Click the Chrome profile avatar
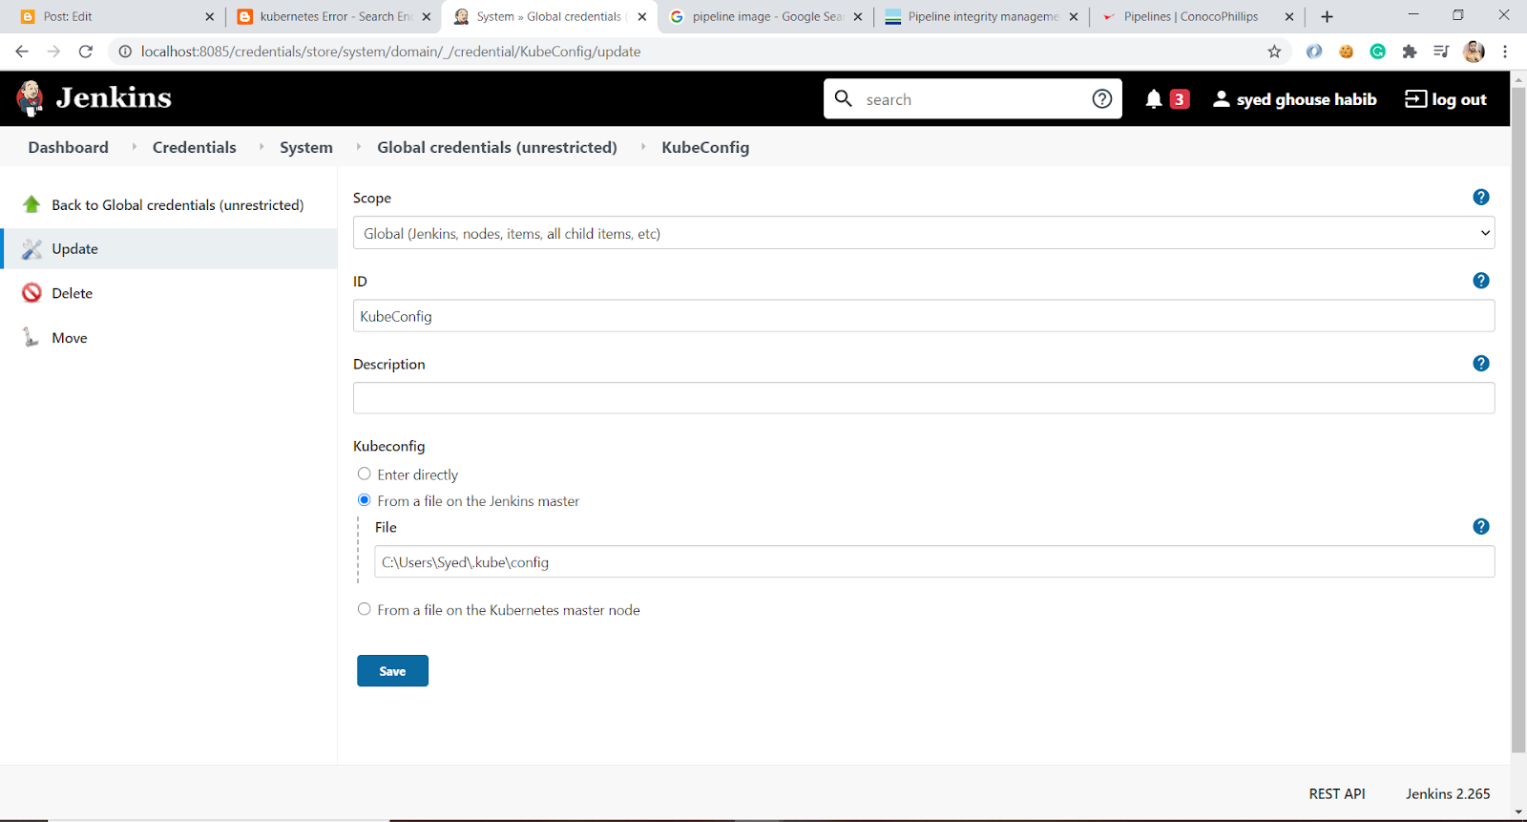The height and width of the screenshot is (822, 1527). (x=1474, y=52)
